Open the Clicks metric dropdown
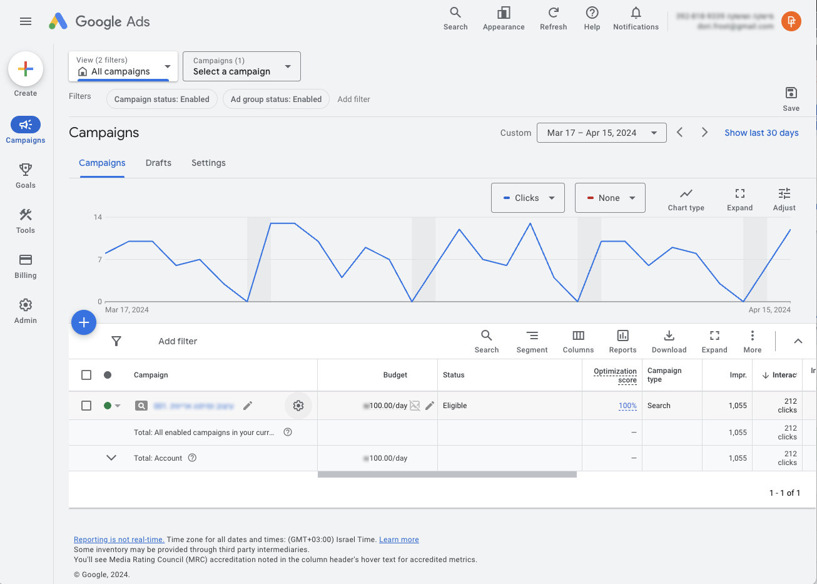Screen dimensions: 817x584 (528, 198)
